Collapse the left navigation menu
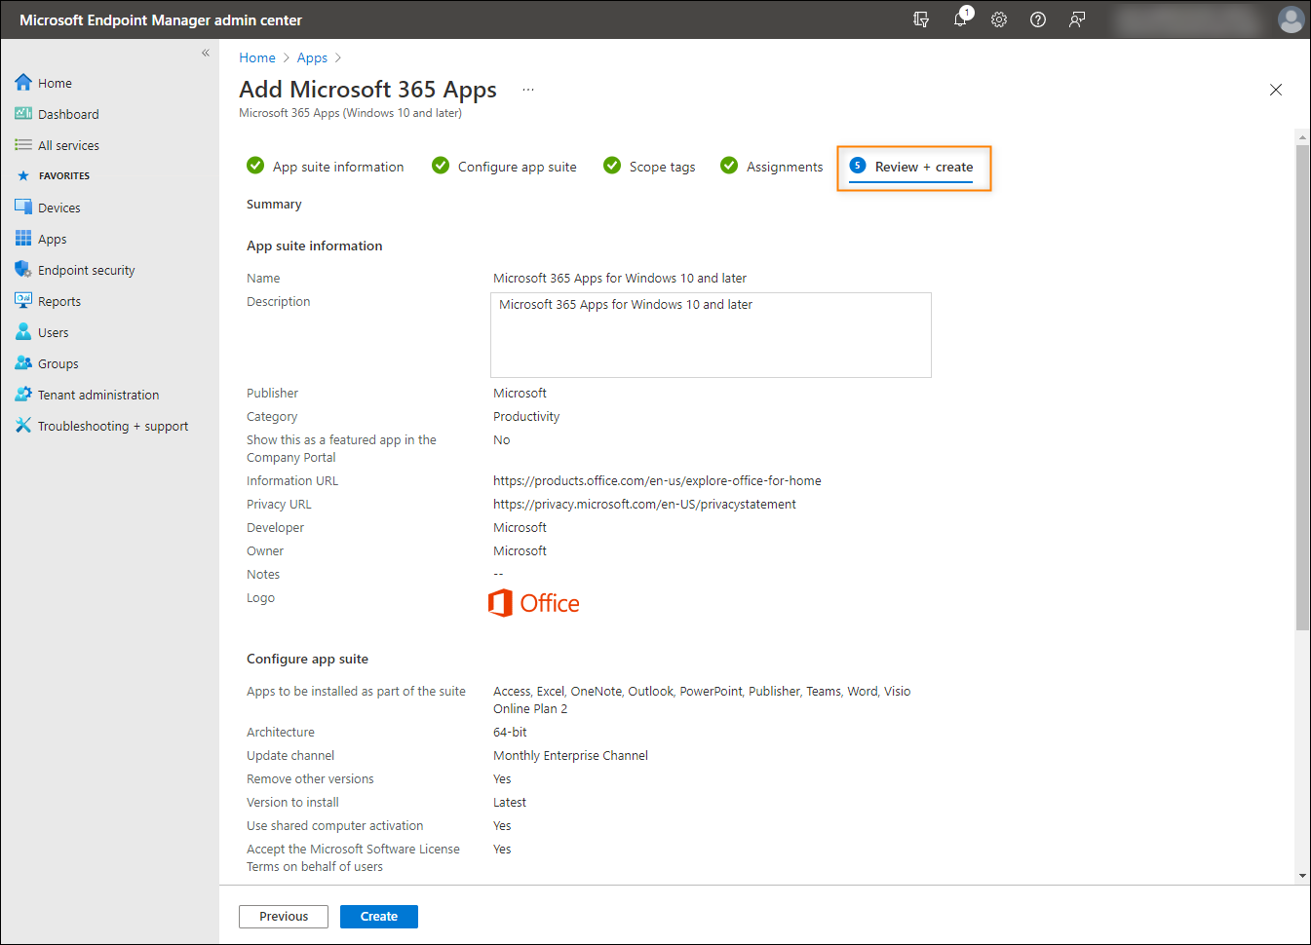 [206, 53]
